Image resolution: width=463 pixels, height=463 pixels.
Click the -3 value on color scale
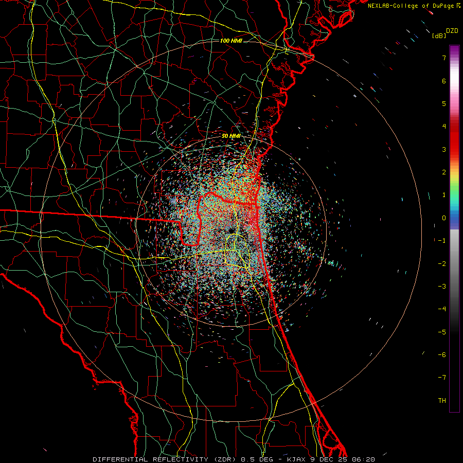(442, 287)
